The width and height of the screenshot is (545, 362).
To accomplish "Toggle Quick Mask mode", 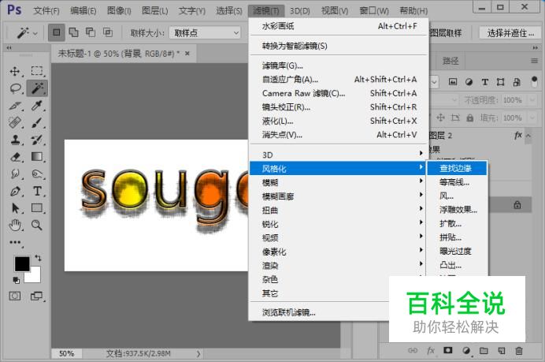I will pyautogui.click(x=15, y=296).
